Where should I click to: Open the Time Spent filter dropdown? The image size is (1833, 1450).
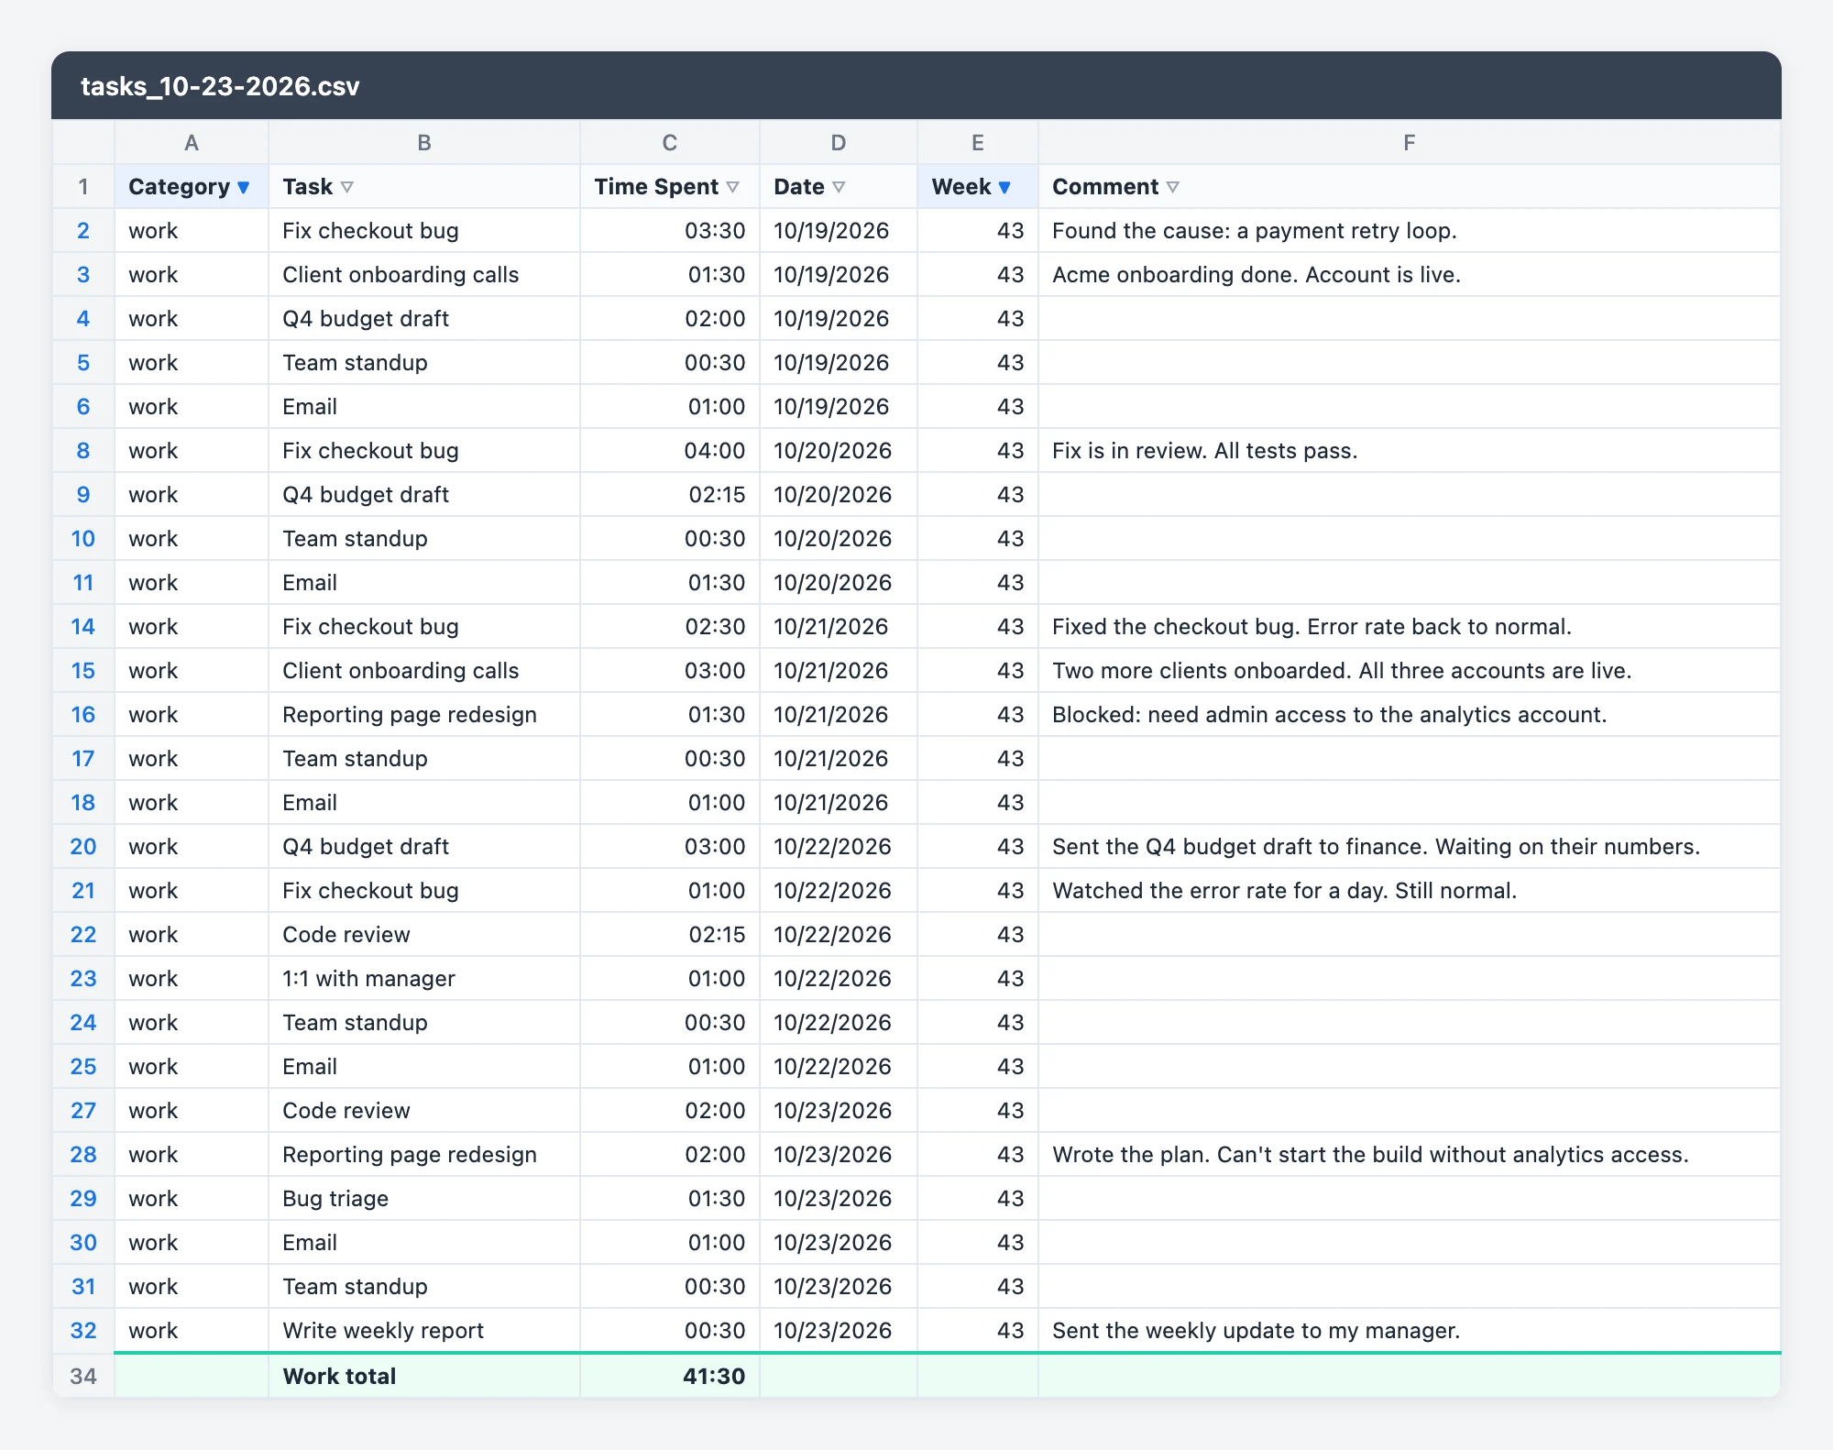click(x=732, y=187)
